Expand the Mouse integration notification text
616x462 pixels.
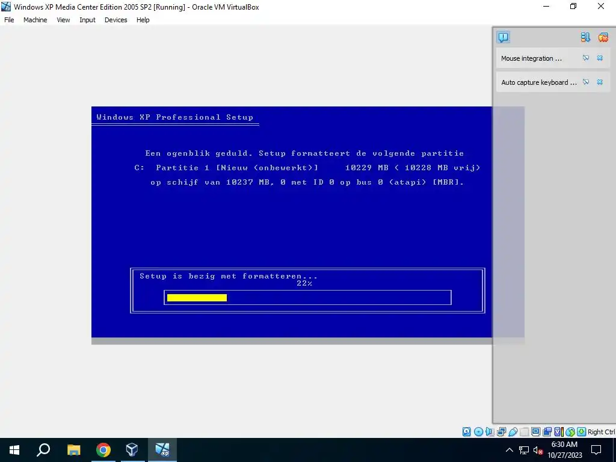click(531, 58)
